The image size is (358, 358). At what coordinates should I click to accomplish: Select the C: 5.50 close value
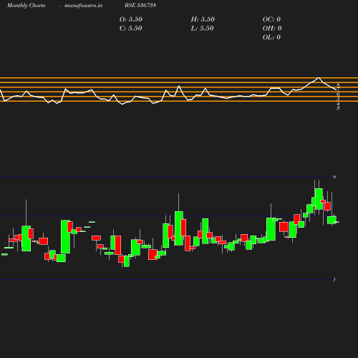click(131, 29)
